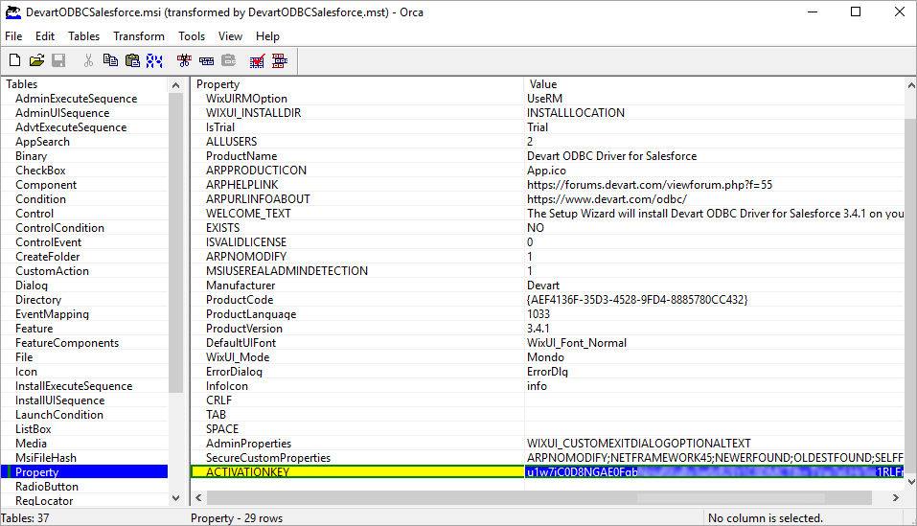Select the WELCOME_TEXT property
Image resolution: width=917 pixels, height=526 pixels.
tap(248, 214)
